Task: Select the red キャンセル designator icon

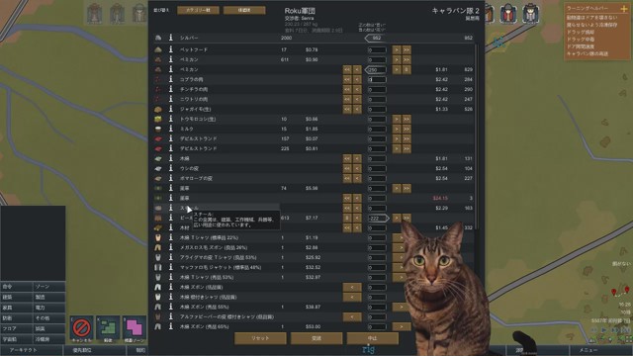Action: click(81, 328)
